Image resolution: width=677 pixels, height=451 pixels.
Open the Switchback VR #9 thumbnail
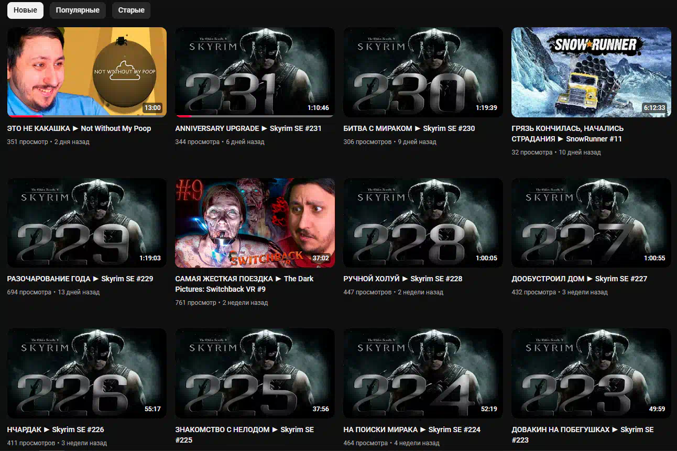[255, 223]
